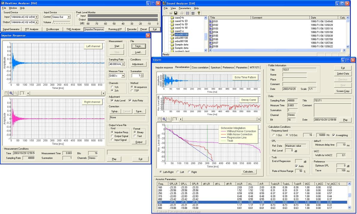Toggle the A-weighting checkbox
Screen dimensions: 357x214
tap(334, 135)
